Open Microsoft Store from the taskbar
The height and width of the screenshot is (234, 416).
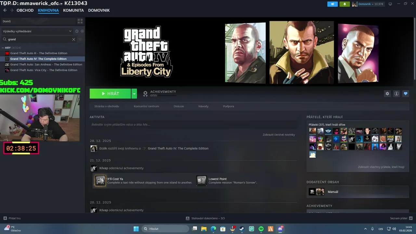223,229
